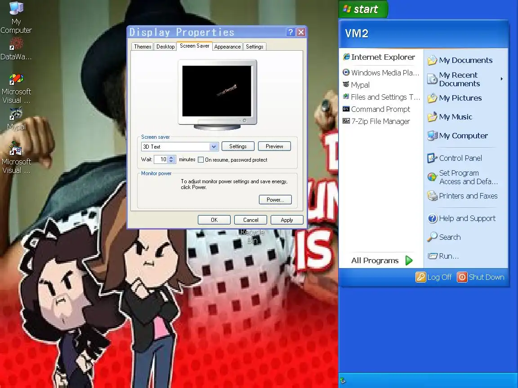Open Files and Settings Transfer wizard
The image size is (518, 388).
[x=381, y=97]
